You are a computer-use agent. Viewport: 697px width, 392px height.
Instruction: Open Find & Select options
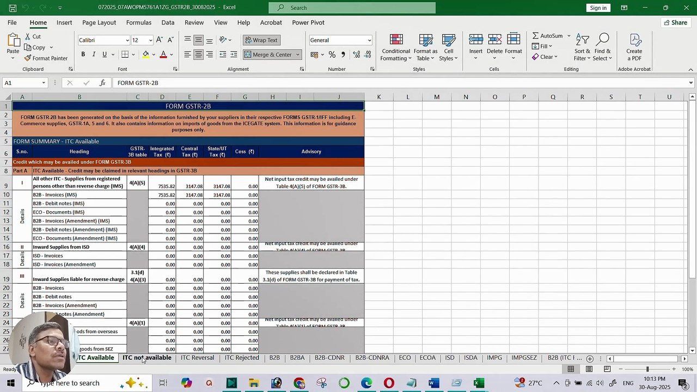tap(602, 48)
